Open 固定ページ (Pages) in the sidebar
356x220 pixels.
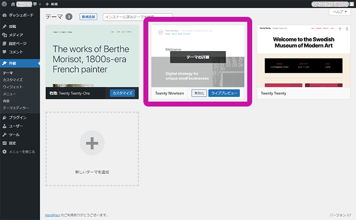pyautogui.click(x=18, y=43)
